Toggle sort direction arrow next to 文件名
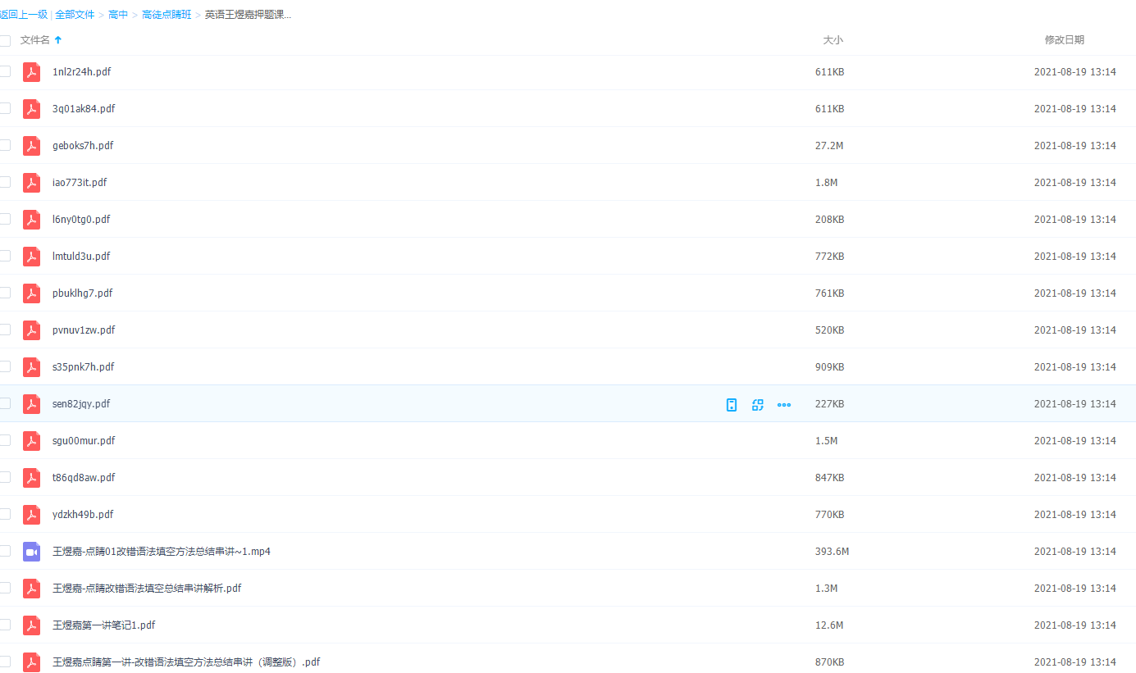The width and height of the screenshot is (1136, 673). point(58,40)
